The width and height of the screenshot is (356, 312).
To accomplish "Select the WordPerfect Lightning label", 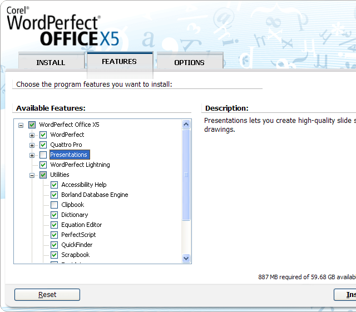I will tap(80, 165).
